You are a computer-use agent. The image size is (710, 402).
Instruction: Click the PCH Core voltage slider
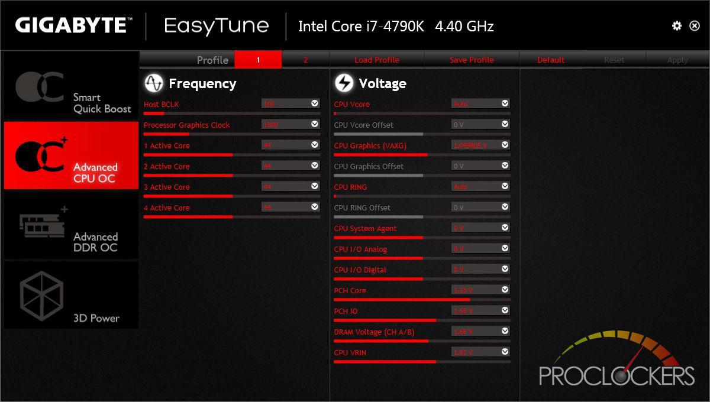[x=422, y=299]
